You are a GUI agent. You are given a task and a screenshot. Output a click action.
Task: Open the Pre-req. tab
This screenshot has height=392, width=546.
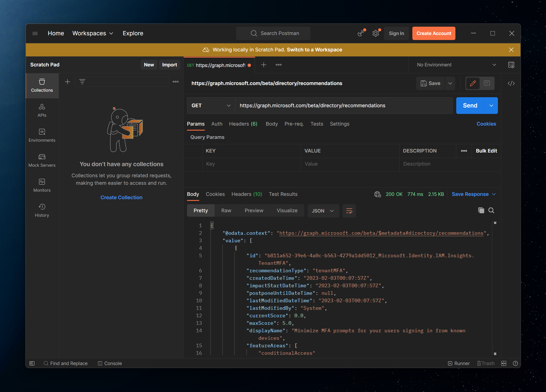coord(294,124)
